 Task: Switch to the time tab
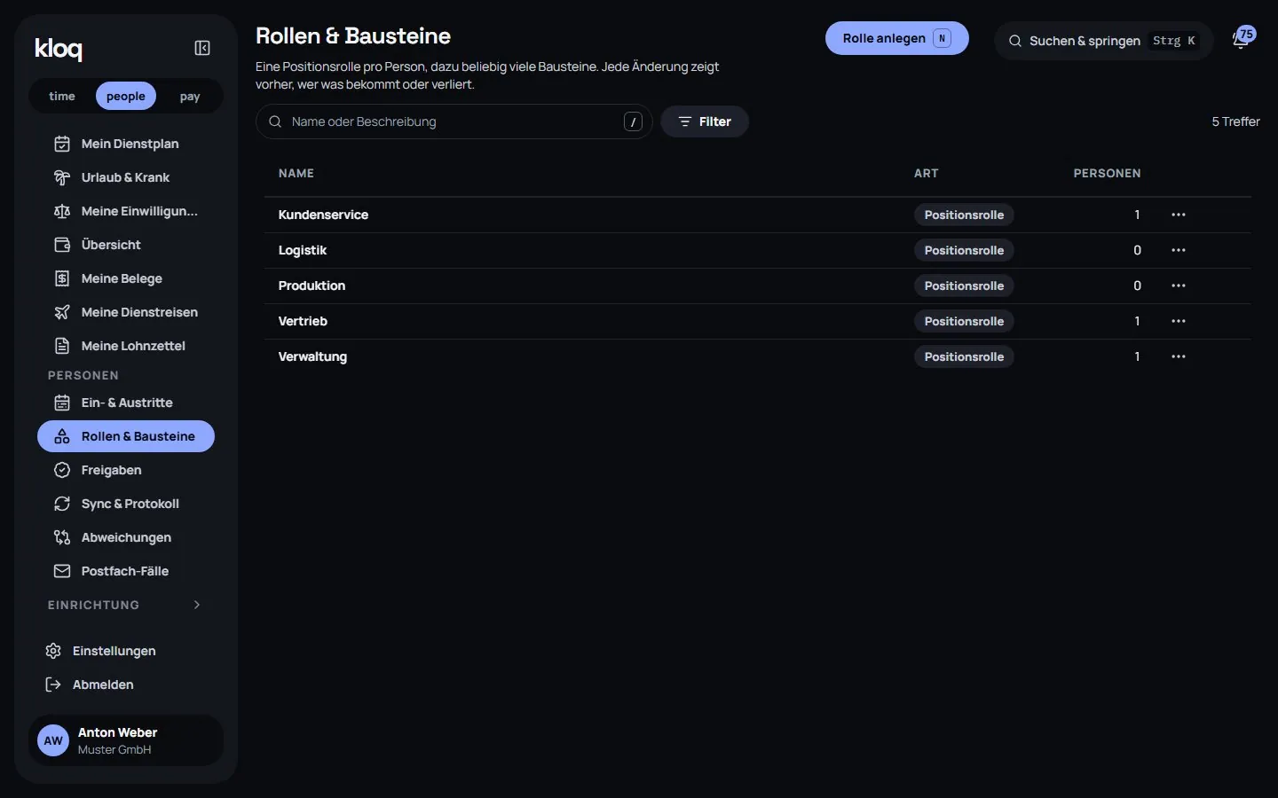click(62, 96)
